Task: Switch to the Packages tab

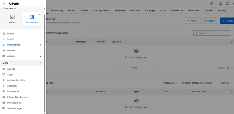Action: point(150,10)
